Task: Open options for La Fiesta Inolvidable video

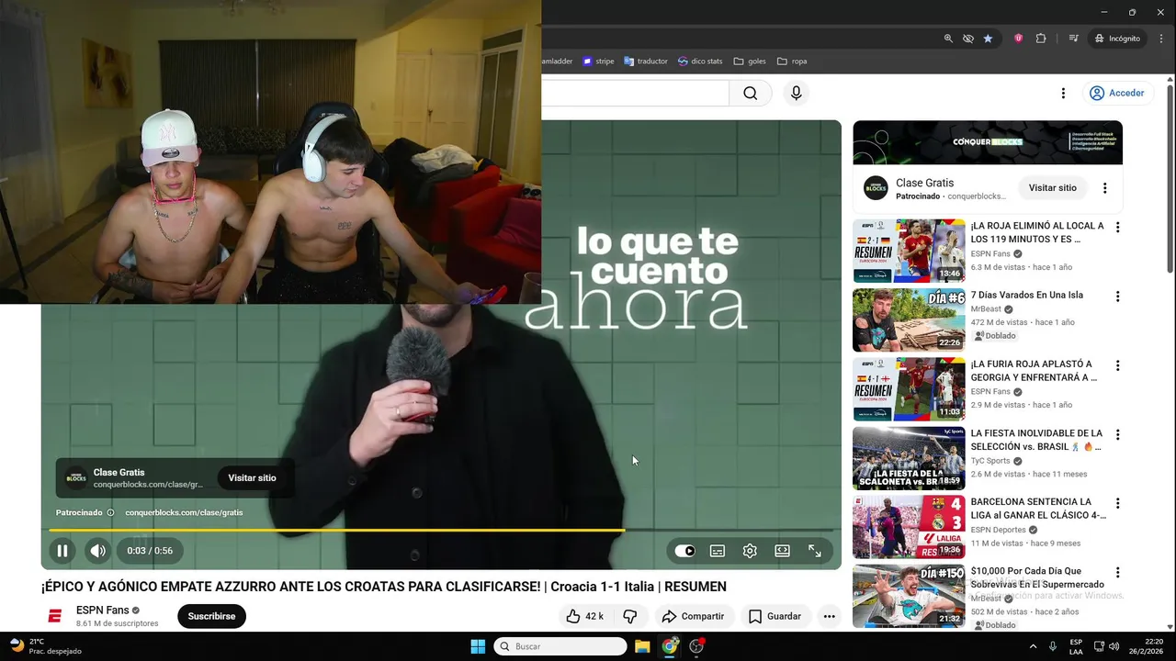Action: 1117,434
